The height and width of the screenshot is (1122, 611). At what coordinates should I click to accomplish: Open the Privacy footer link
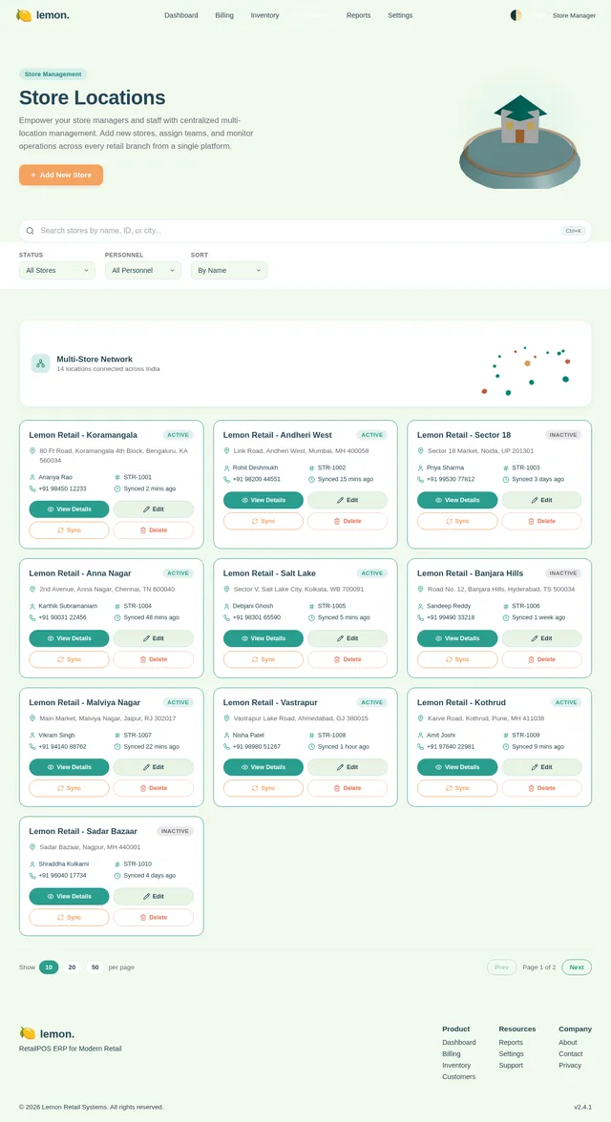coord(570,1066)
